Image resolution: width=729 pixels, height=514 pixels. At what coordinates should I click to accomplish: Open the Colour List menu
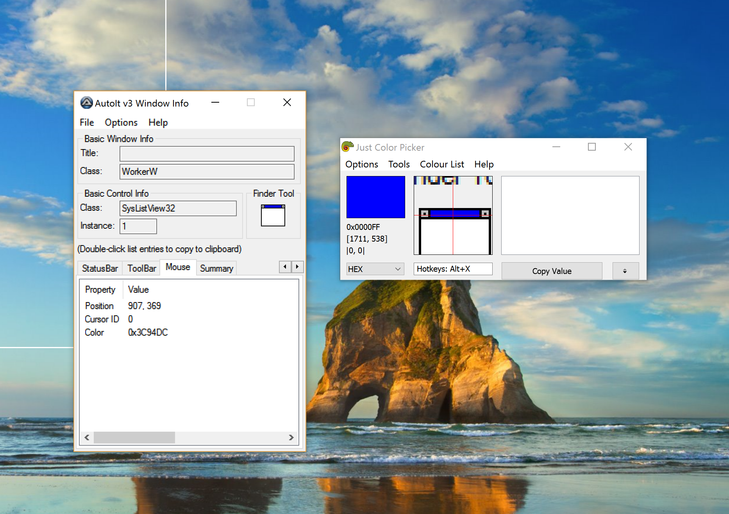442,164
